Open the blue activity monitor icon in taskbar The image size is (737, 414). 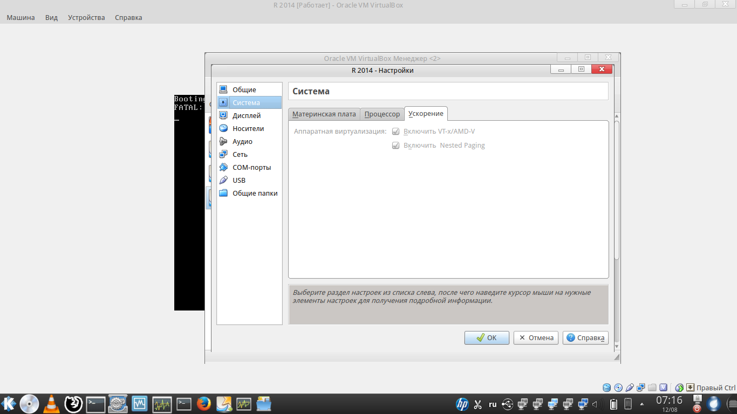140,404
